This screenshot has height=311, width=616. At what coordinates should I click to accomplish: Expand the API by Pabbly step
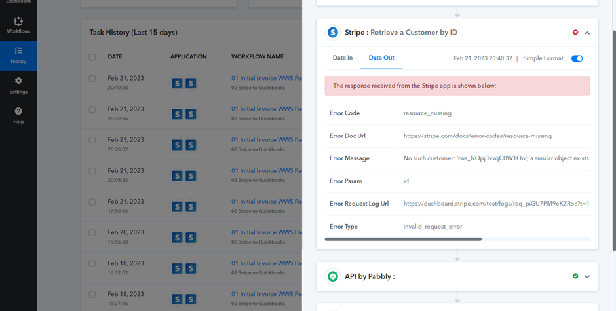(x=587, y=277)
